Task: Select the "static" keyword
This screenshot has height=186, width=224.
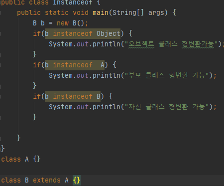Action: (57, 12)
